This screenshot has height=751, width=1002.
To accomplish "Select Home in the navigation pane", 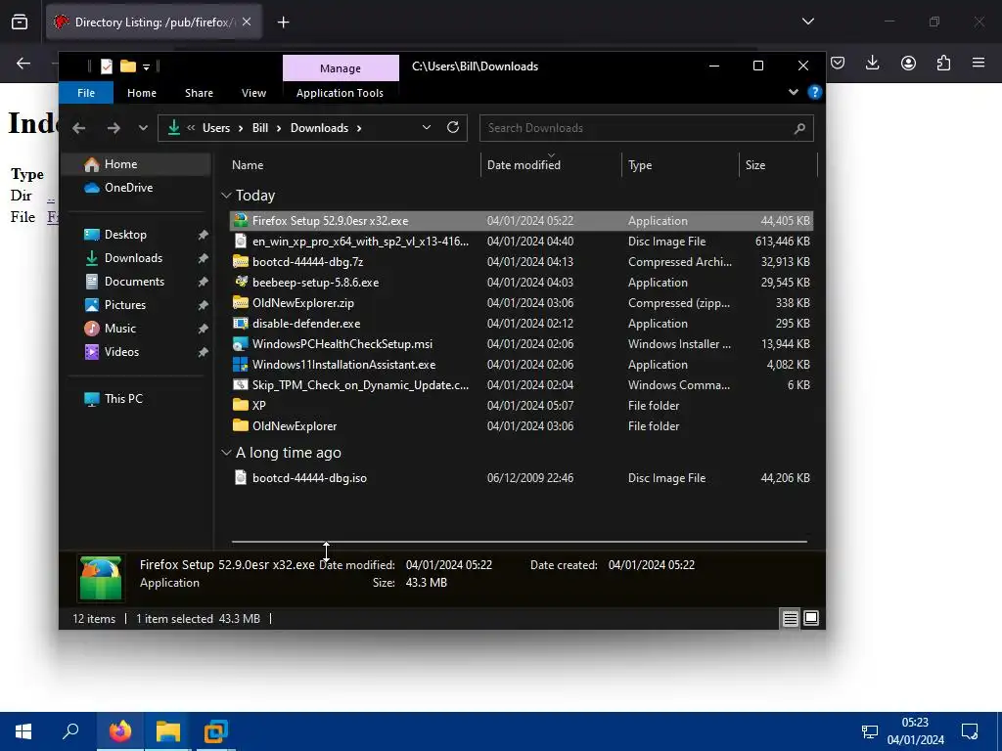I will 137,164.
